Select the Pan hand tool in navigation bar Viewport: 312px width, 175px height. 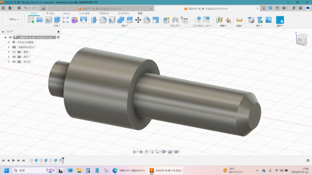[146, 152]
